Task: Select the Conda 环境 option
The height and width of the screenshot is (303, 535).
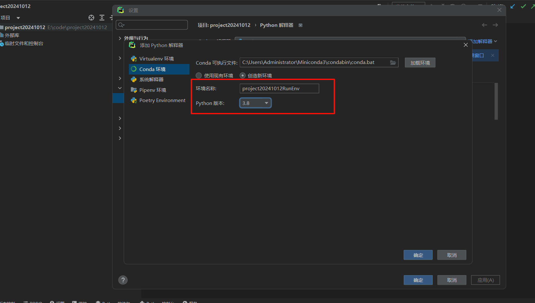Action: [x=159, y=69]
